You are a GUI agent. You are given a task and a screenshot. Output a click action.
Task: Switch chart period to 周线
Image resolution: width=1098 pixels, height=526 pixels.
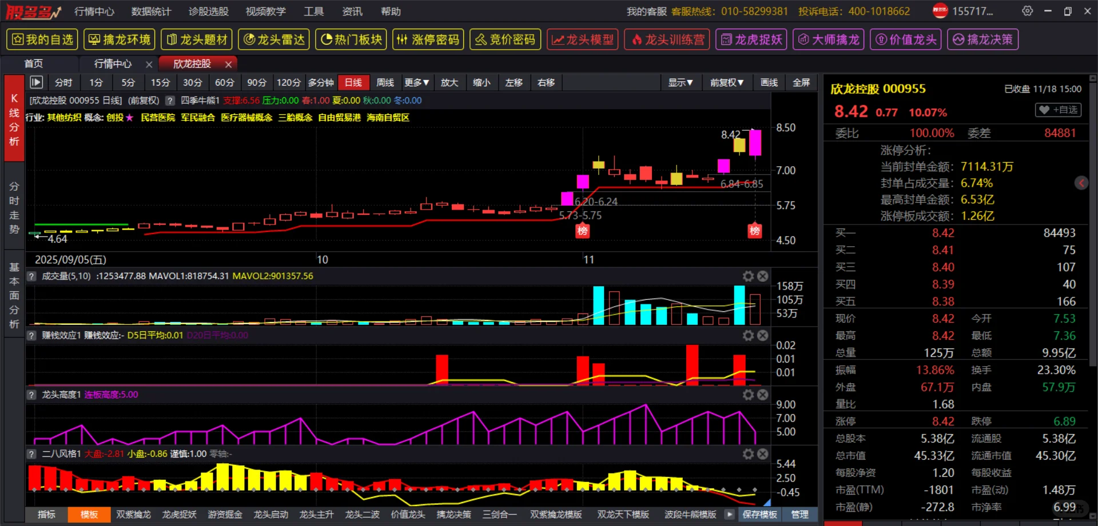point(385,83)
